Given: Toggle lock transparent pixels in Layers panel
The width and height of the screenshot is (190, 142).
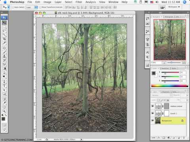Looking at the screenshot, I should (159, 100).
